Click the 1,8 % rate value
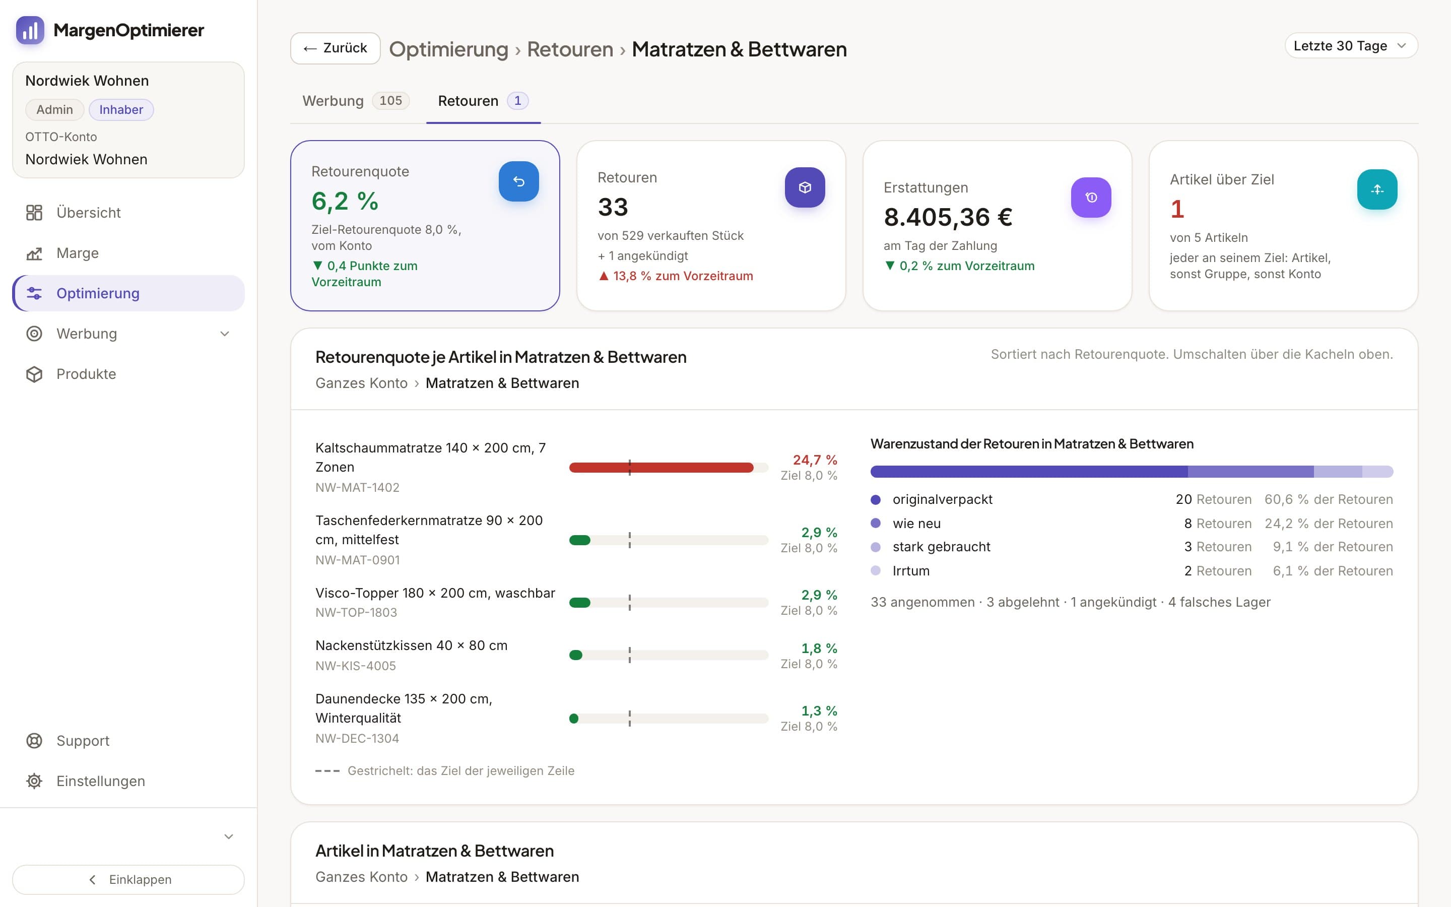 tap(819, 649)
